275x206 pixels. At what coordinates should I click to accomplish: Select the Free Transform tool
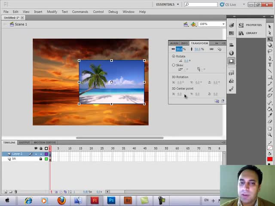(x=270, y=39)
